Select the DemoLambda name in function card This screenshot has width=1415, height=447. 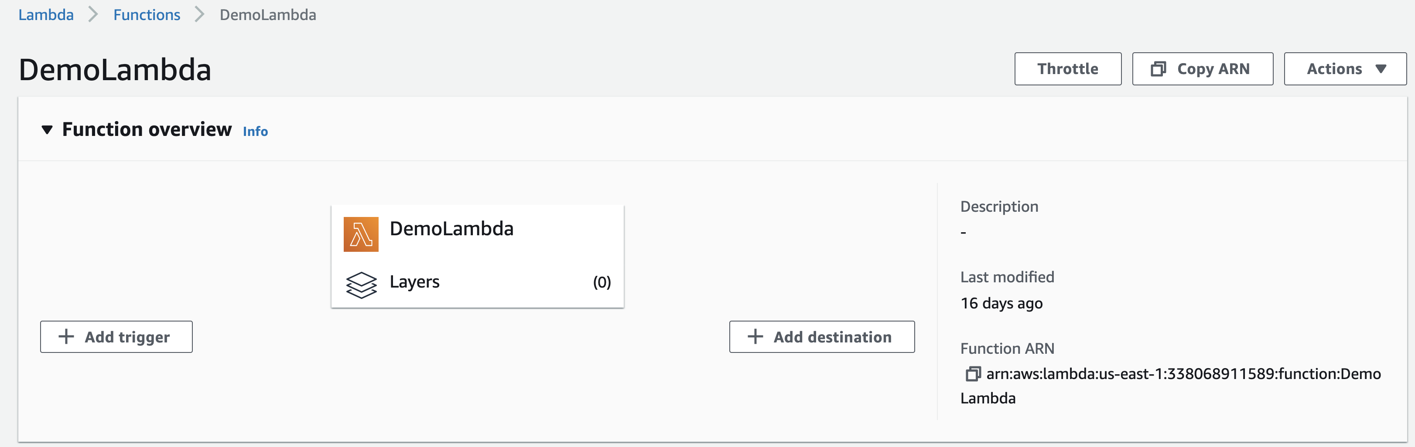(x=451, y=229)
